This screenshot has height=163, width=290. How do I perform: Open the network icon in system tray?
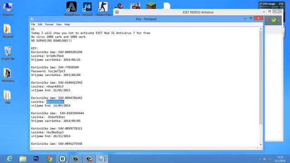pos(270,159)
